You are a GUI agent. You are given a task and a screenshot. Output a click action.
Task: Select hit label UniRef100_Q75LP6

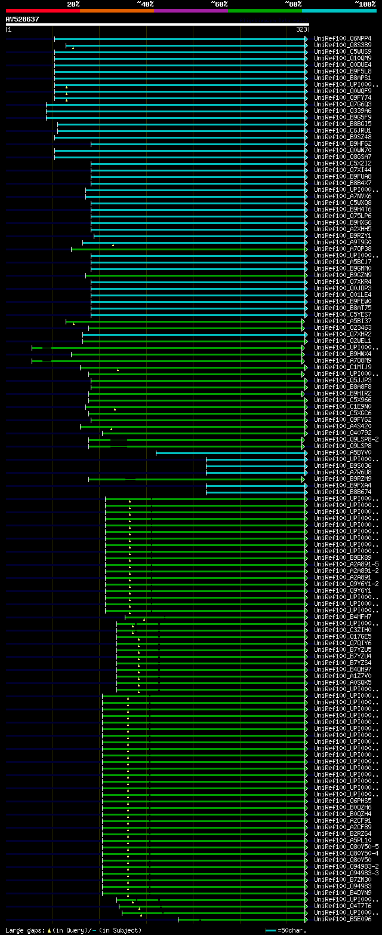click(343, 216)
